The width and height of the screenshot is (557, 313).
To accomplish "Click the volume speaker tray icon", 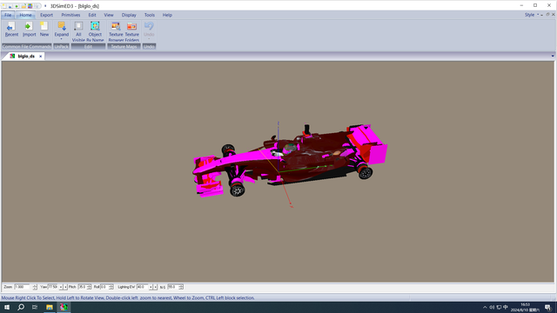I will pos(492,307).
